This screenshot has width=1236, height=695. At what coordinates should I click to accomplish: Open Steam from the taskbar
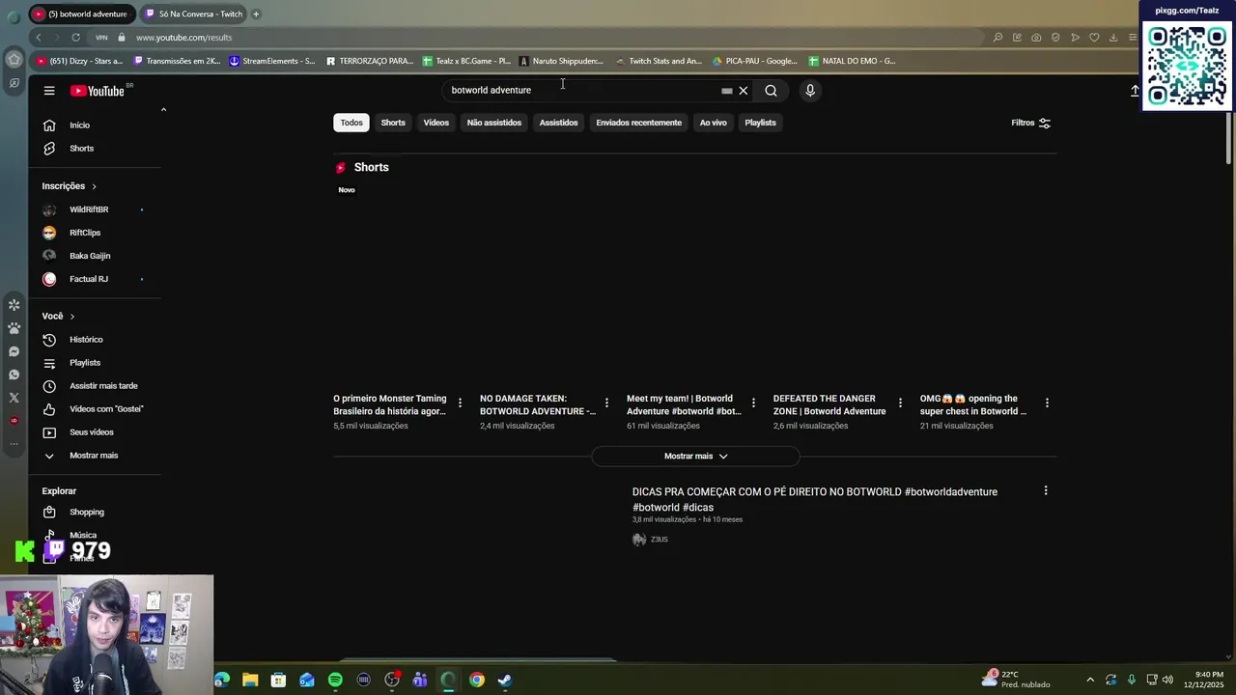pos(505,681)
